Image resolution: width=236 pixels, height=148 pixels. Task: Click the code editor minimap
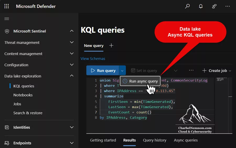[222, 79]
